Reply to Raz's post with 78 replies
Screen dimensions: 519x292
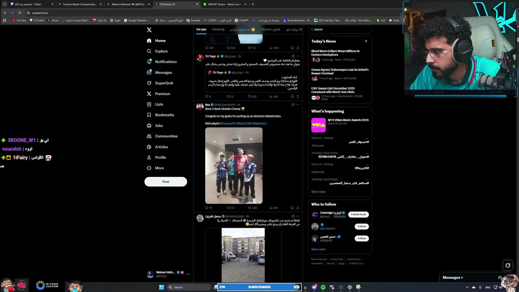206,208
